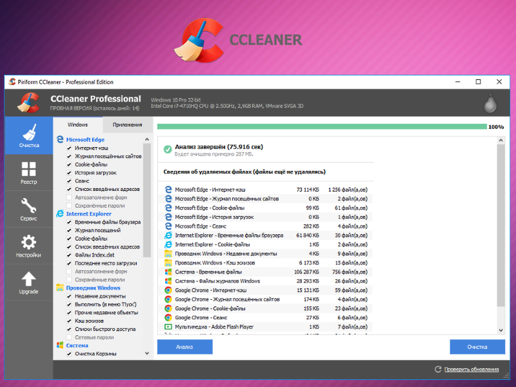
Task: Click the Upgrade arrow icon
Action: point(28,279)
